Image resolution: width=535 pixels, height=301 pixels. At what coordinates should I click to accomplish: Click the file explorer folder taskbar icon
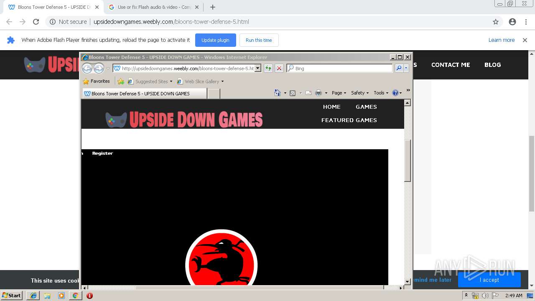pos(47,296)
